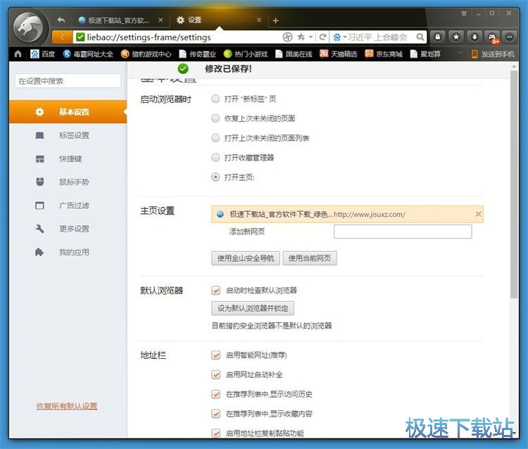Image resolution: width=528 pixels, height=449 pixels.
Task: Click the orange back button
Action: [x=62, y=37]
